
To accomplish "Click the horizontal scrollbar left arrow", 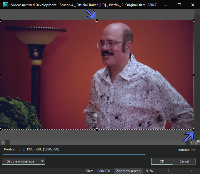I will 3,142.
